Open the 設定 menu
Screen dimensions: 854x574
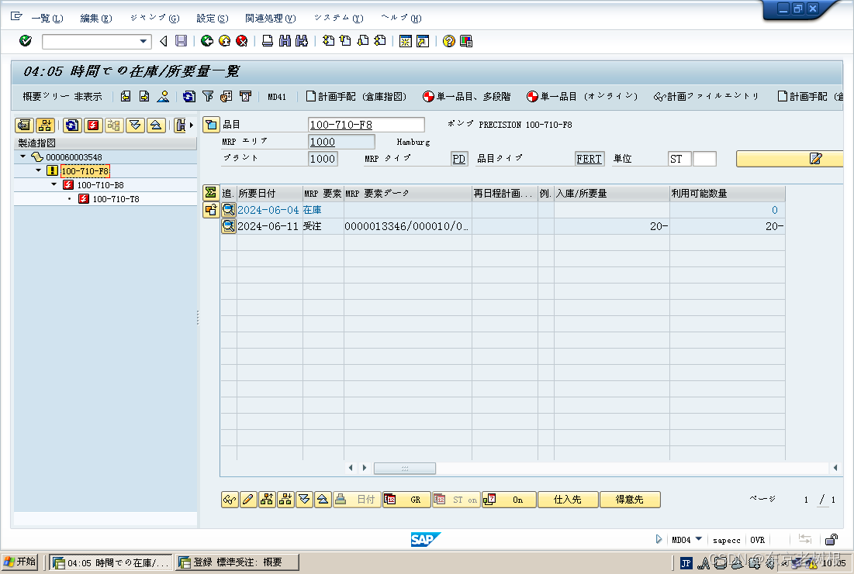click(213, 18)
